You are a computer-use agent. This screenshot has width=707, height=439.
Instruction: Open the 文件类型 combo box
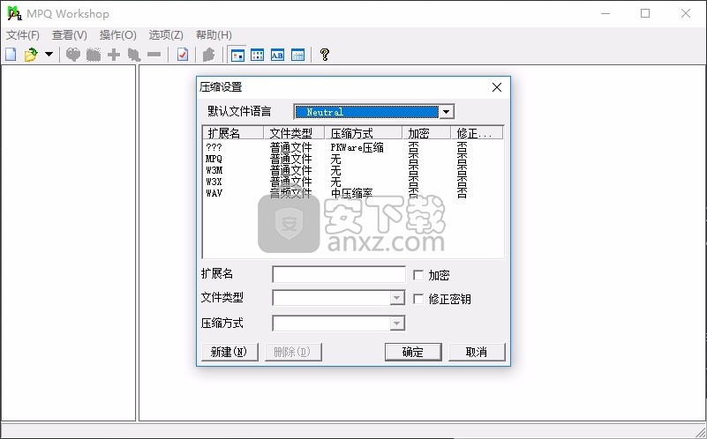click(x=339, y=298)
